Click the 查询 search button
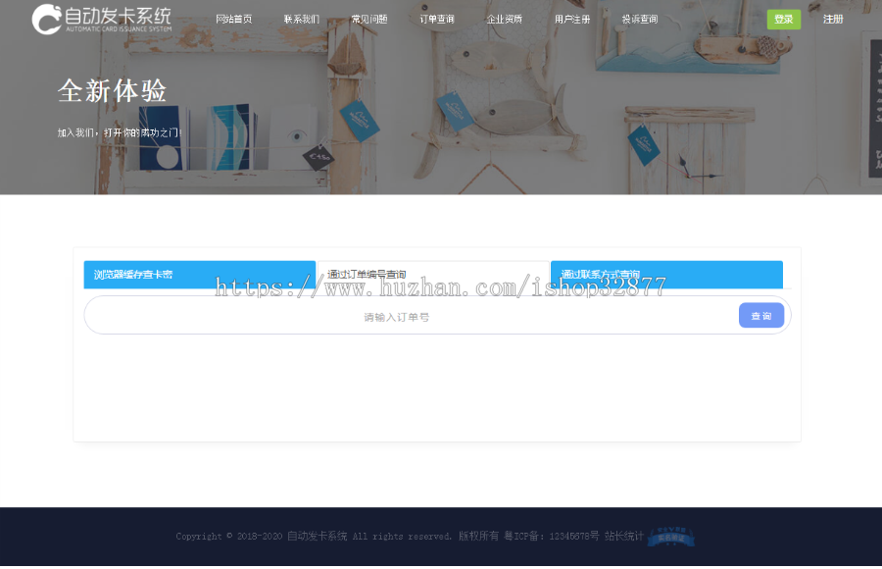Viewport: 882px width, 569px height. [x=761, y=315]
